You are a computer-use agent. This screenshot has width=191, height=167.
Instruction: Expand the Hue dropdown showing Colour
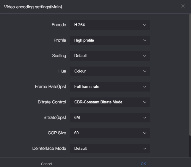click(110, 71)
